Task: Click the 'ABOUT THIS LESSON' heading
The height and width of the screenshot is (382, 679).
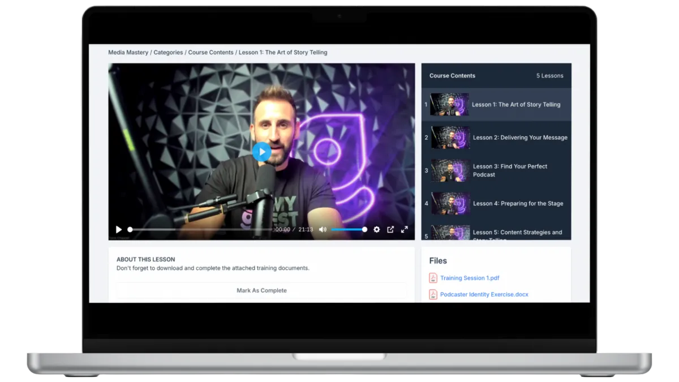Action: click(x=146, y=260)
